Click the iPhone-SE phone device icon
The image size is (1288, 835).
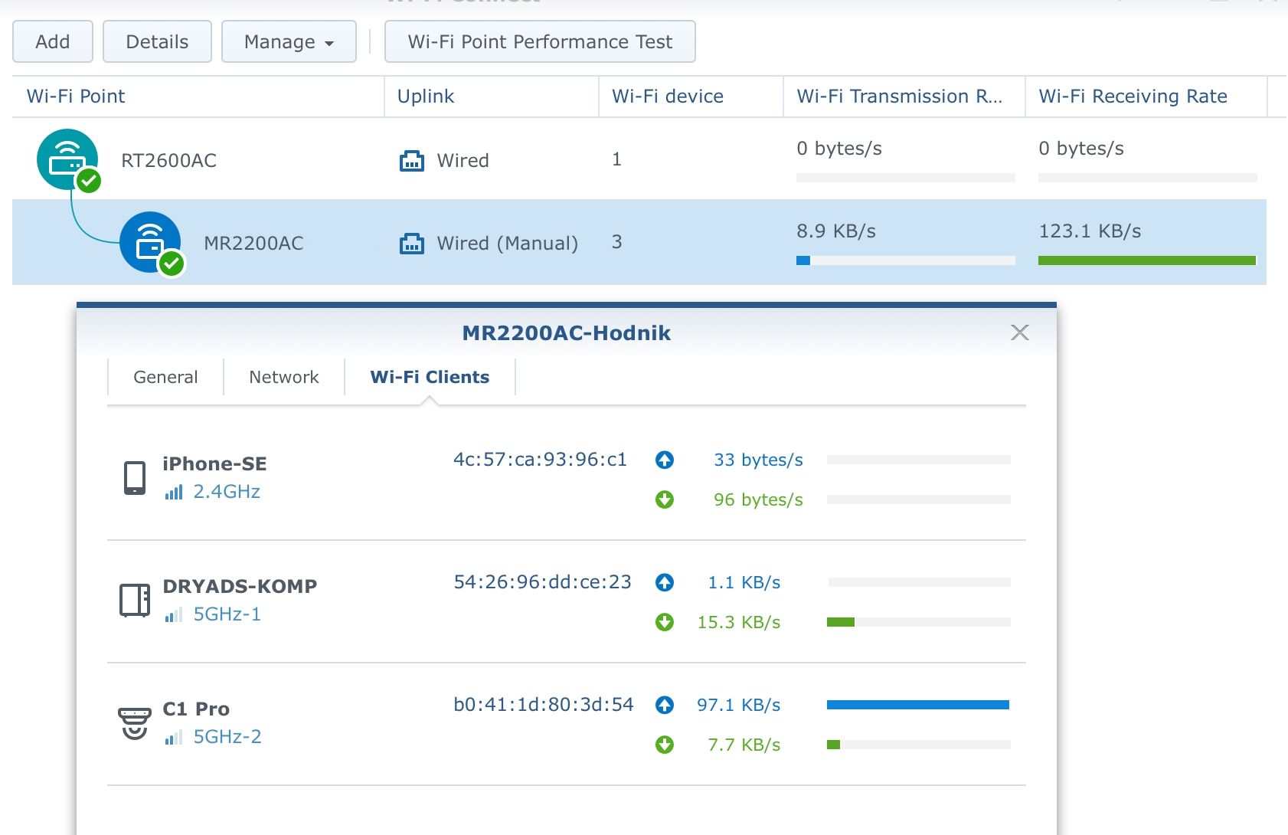click(135, 478)
